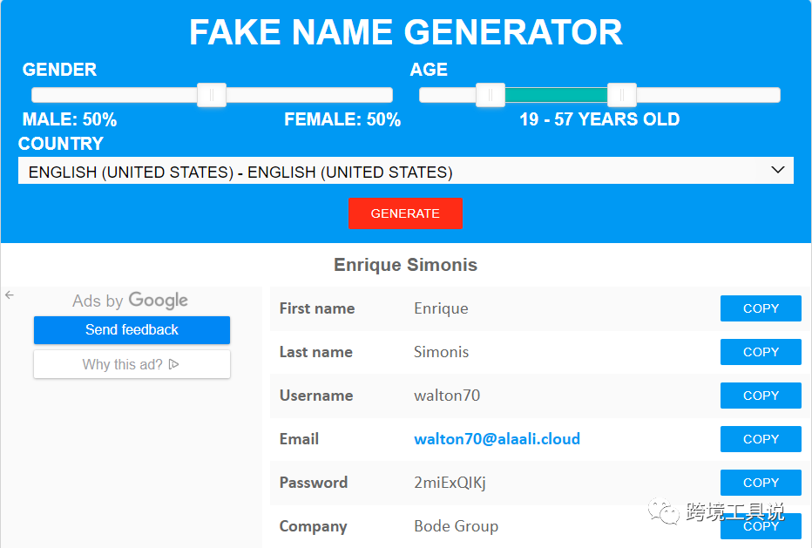Open the walton70@alaali.cloud email link
This screenshot has width=812, height=548.
coord(497,439)
